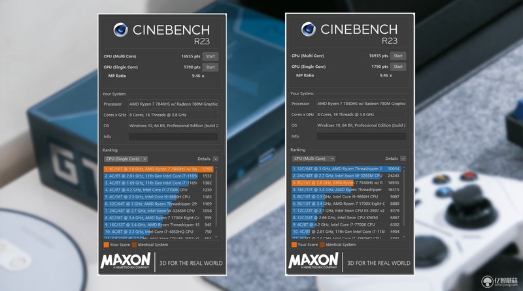Click the 1790 pts value in the multi-core ranking window
Screen dimensions: 523x291
point(380,67)
